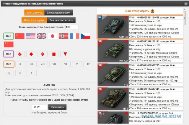Screen dimensions: 189x125
Task: Select the КВ-5 tank thumbnail
Action: point(113,99)
